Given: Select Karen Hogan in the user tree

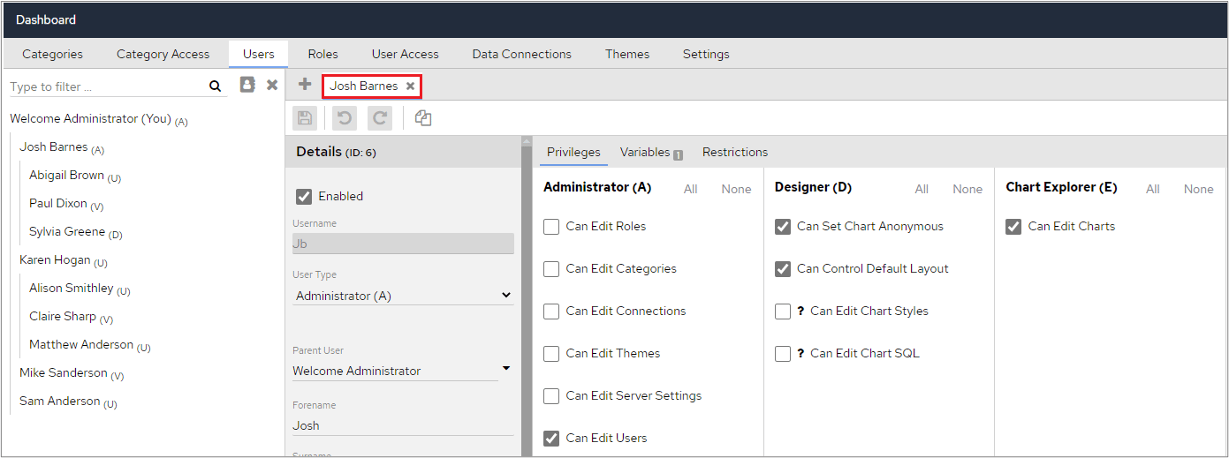Looking at the screenshot, I should coord(64,262).
